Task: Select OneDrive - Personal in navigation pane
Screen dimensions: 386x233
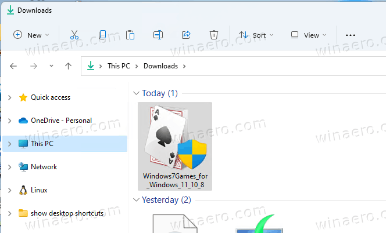Action: (61, 121)
